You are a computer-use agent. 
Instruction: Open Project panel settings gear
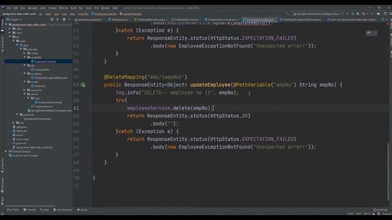point(64,20)
